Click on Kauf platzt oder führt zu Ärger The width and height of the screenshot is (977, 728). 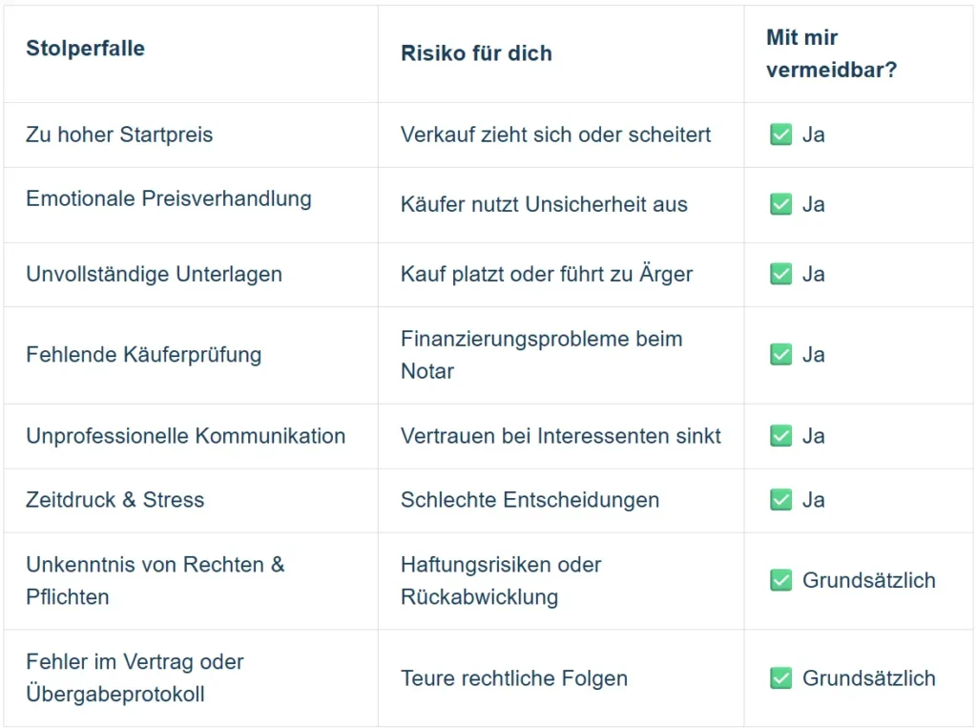point(547,274)
